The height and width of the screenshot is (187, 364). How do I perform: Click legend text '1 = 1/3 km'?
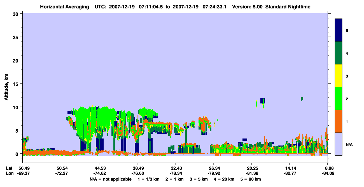click(148, 179)
